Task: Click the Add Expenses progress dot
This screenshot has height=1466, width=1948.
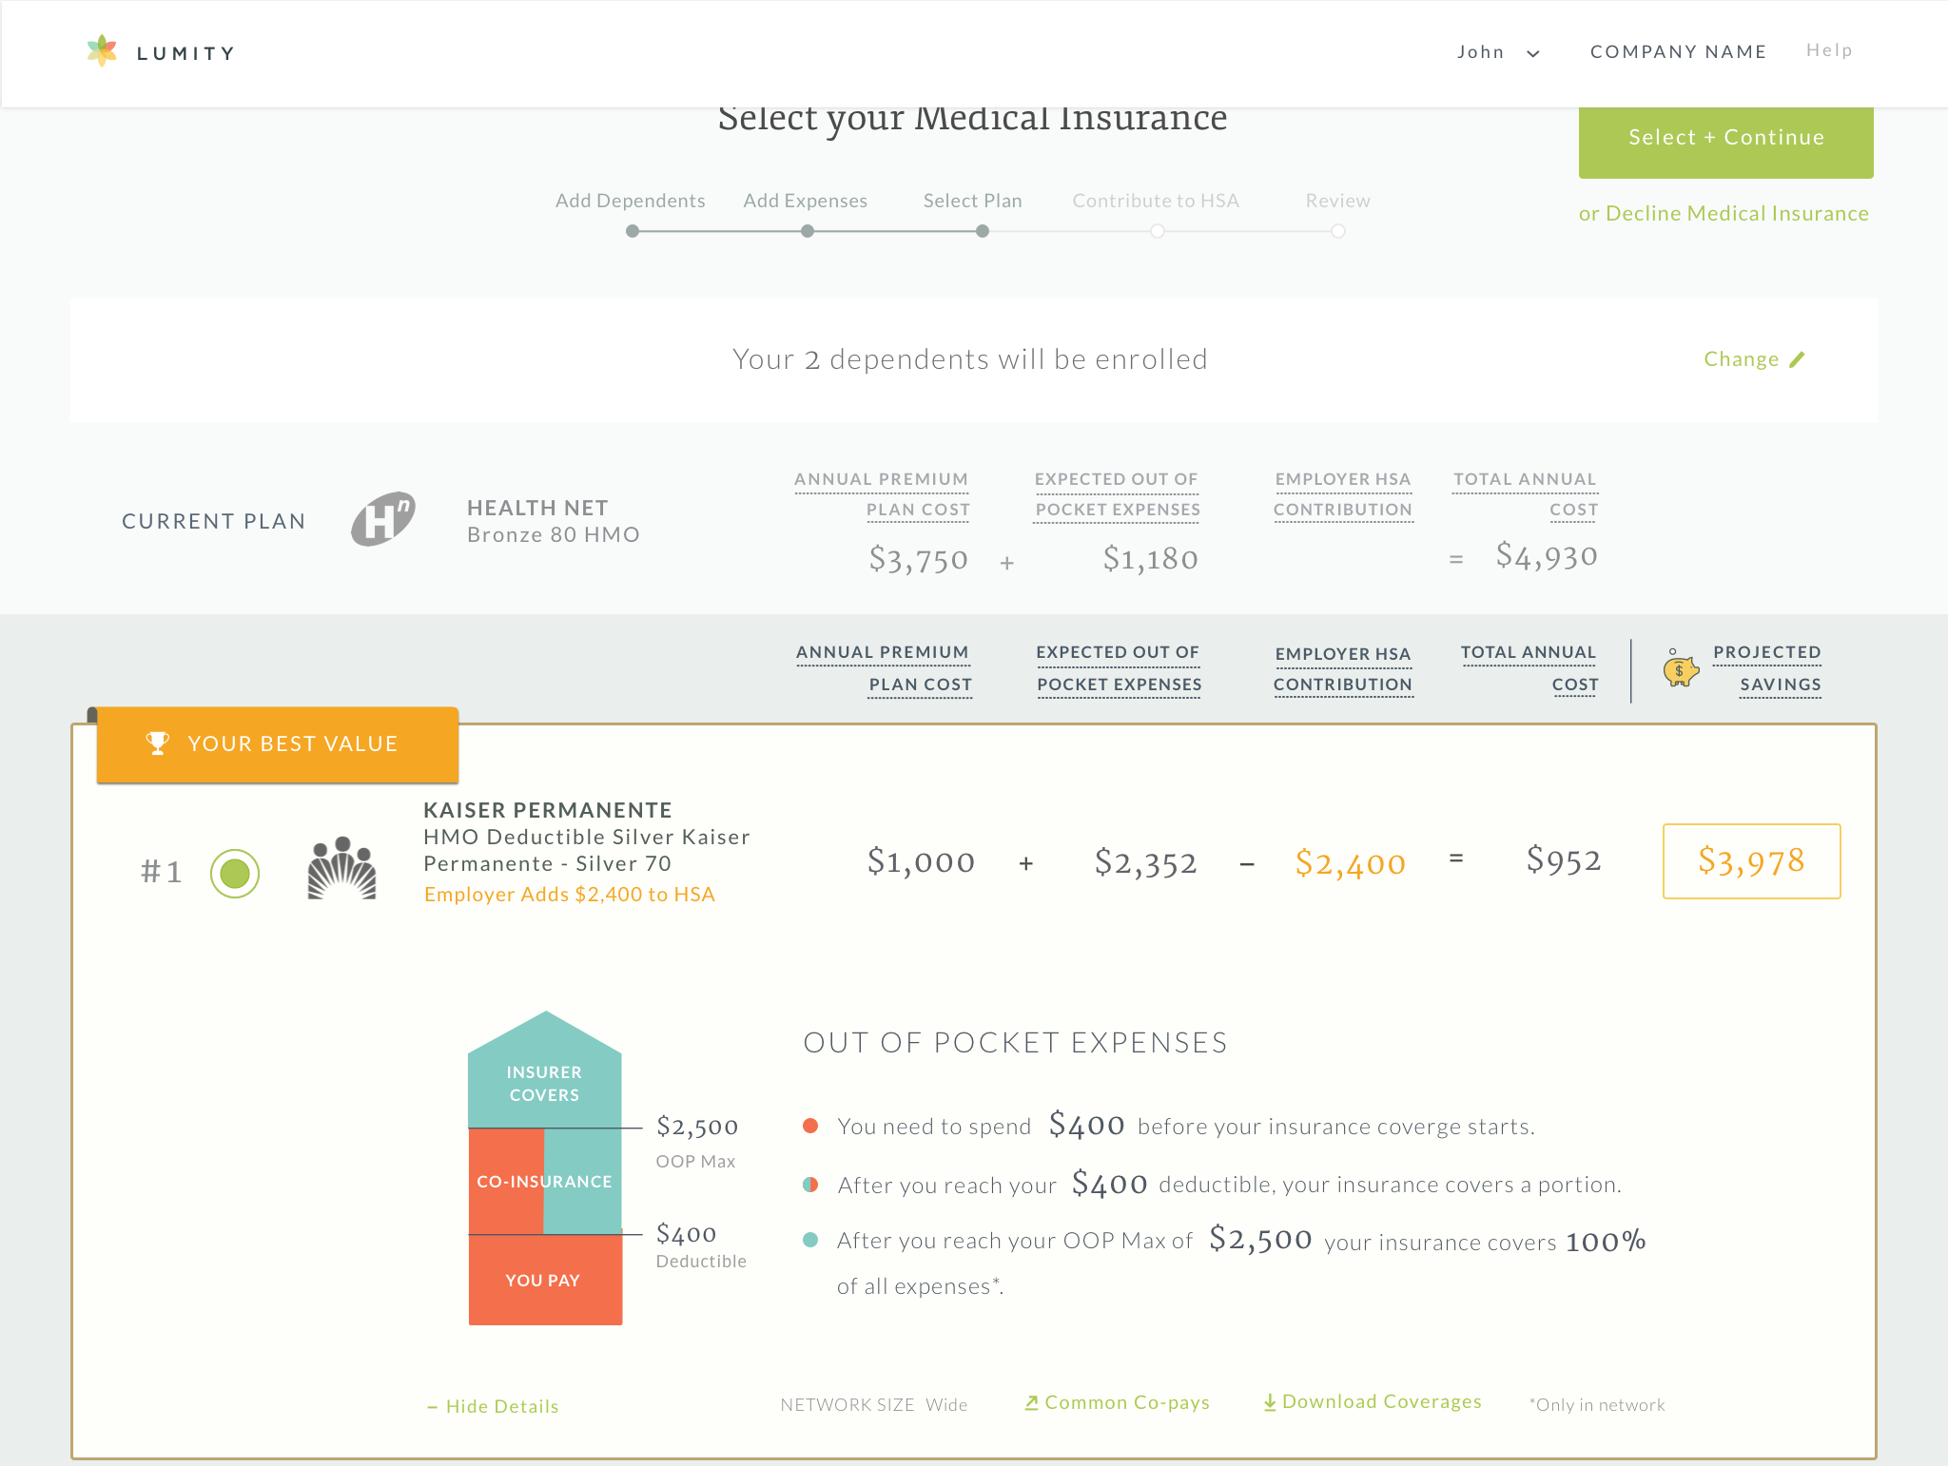Action: tap(808, 231)
